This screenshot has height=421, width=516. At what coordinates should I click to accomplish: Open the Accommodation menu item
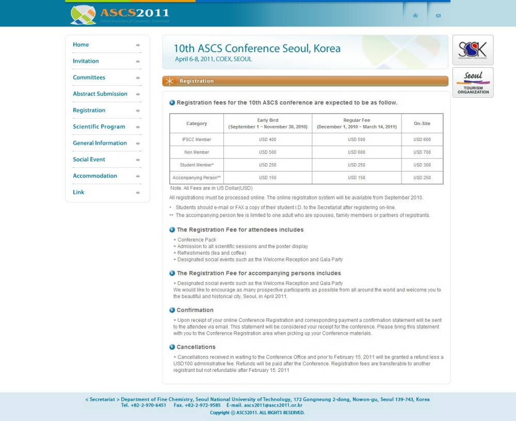[95, 176]
